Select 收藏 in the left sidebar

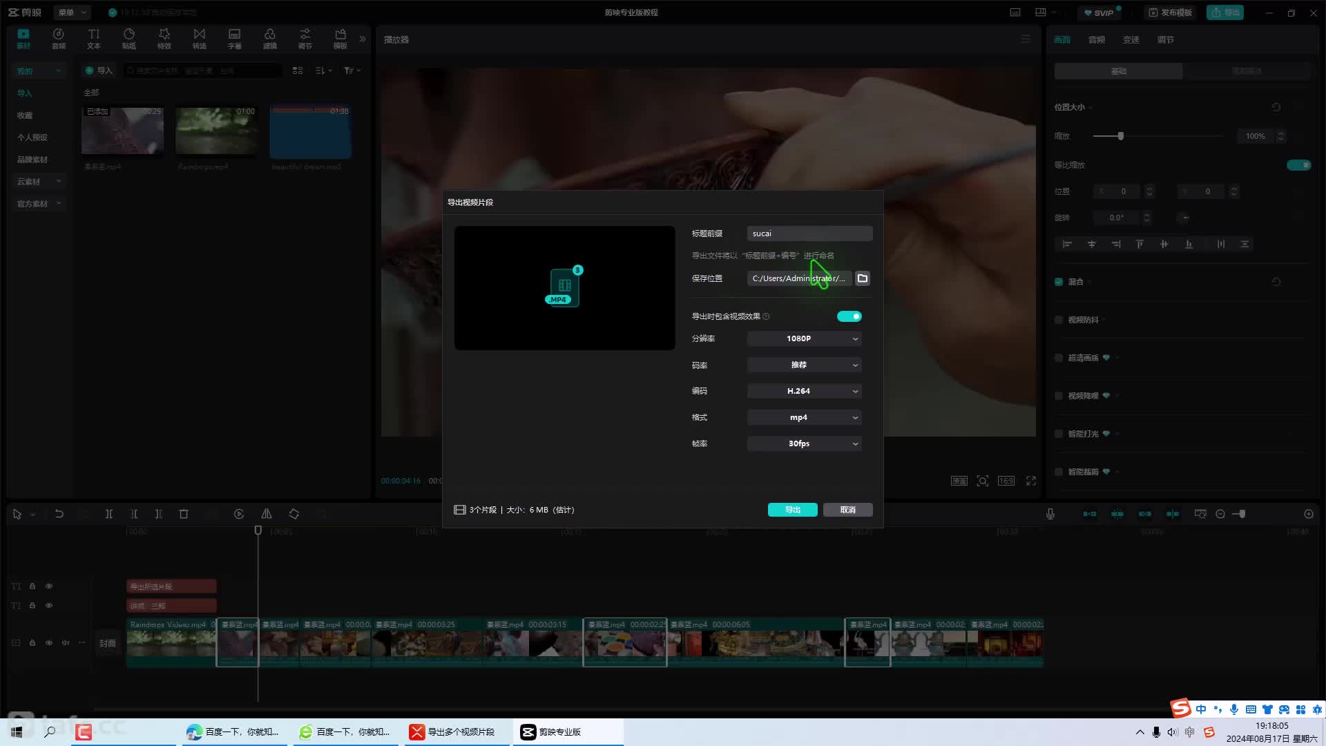25,115
